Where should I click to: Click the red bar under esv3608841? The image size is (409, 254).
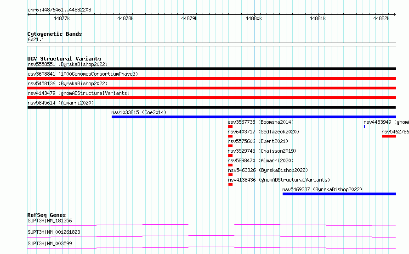pyautogui.click(x=211, y=78)
